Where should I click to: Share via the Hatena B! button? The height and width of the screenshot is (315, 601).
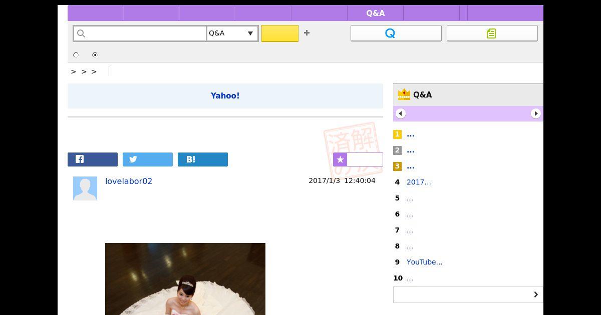(x=203, y=159)
